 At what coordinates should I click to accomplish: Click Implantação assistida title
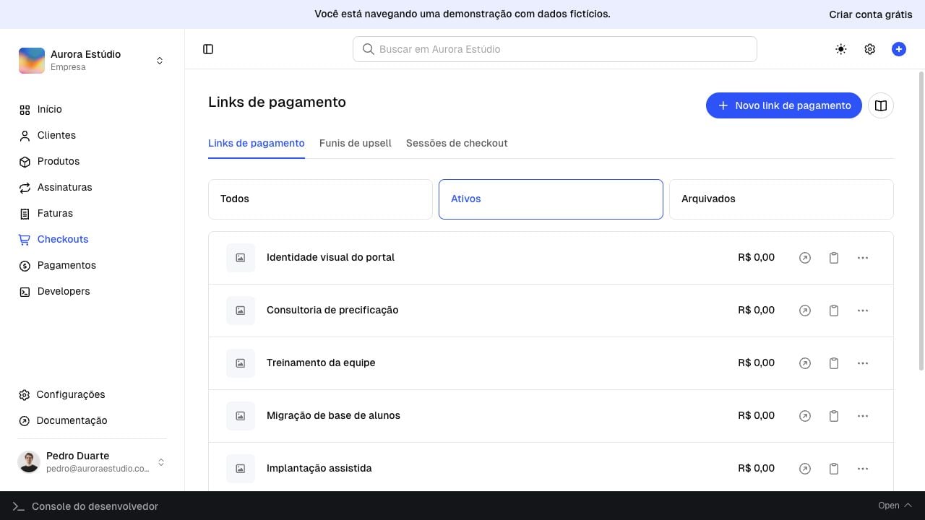319,468
